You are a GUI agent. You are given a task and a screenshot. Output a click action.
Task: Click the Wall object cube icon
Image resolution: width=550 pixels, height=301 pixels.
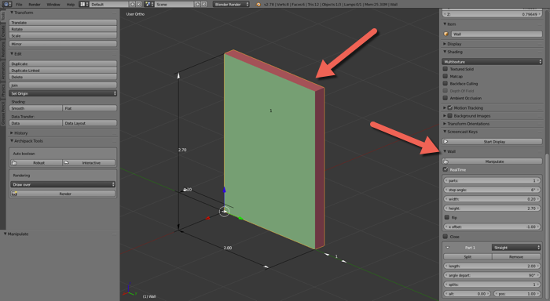pos(446,34)
